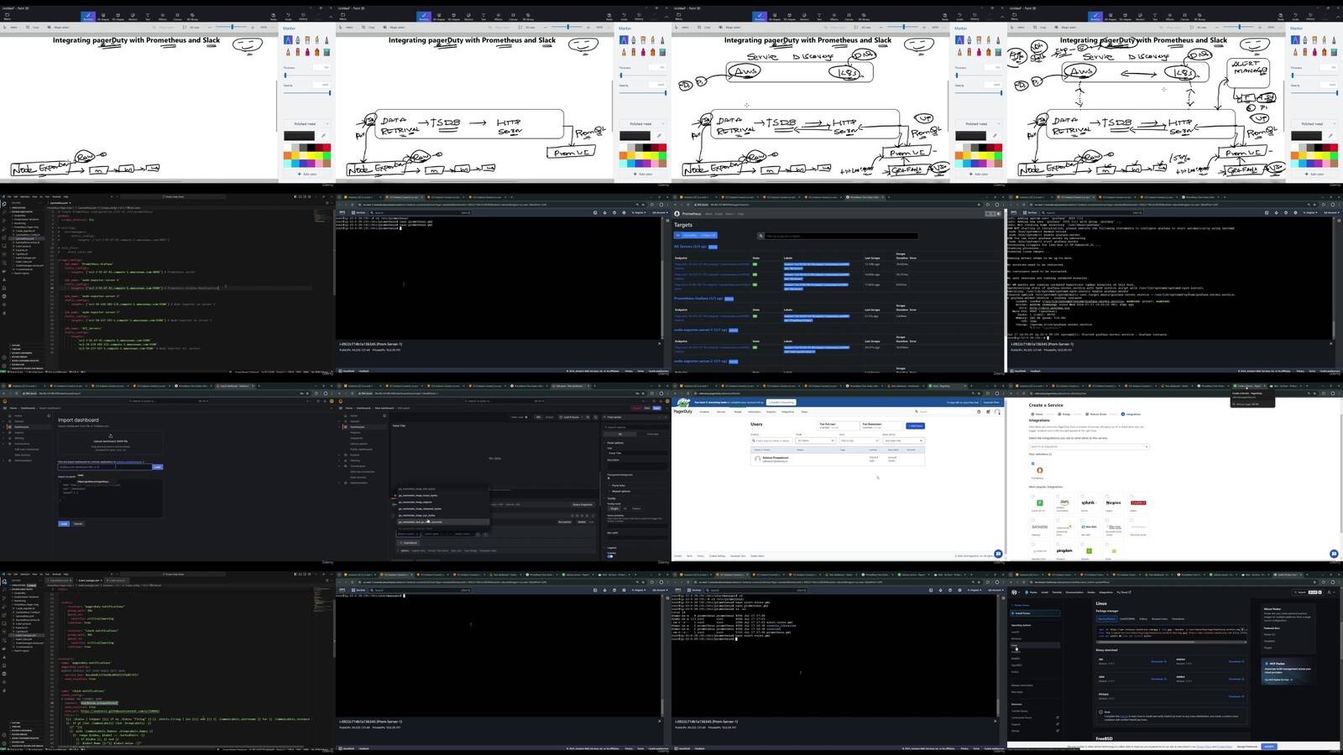Adjust Opacity slider in Alert Manager sketch window
The image size is (1343, 755).
(1314, 92)
